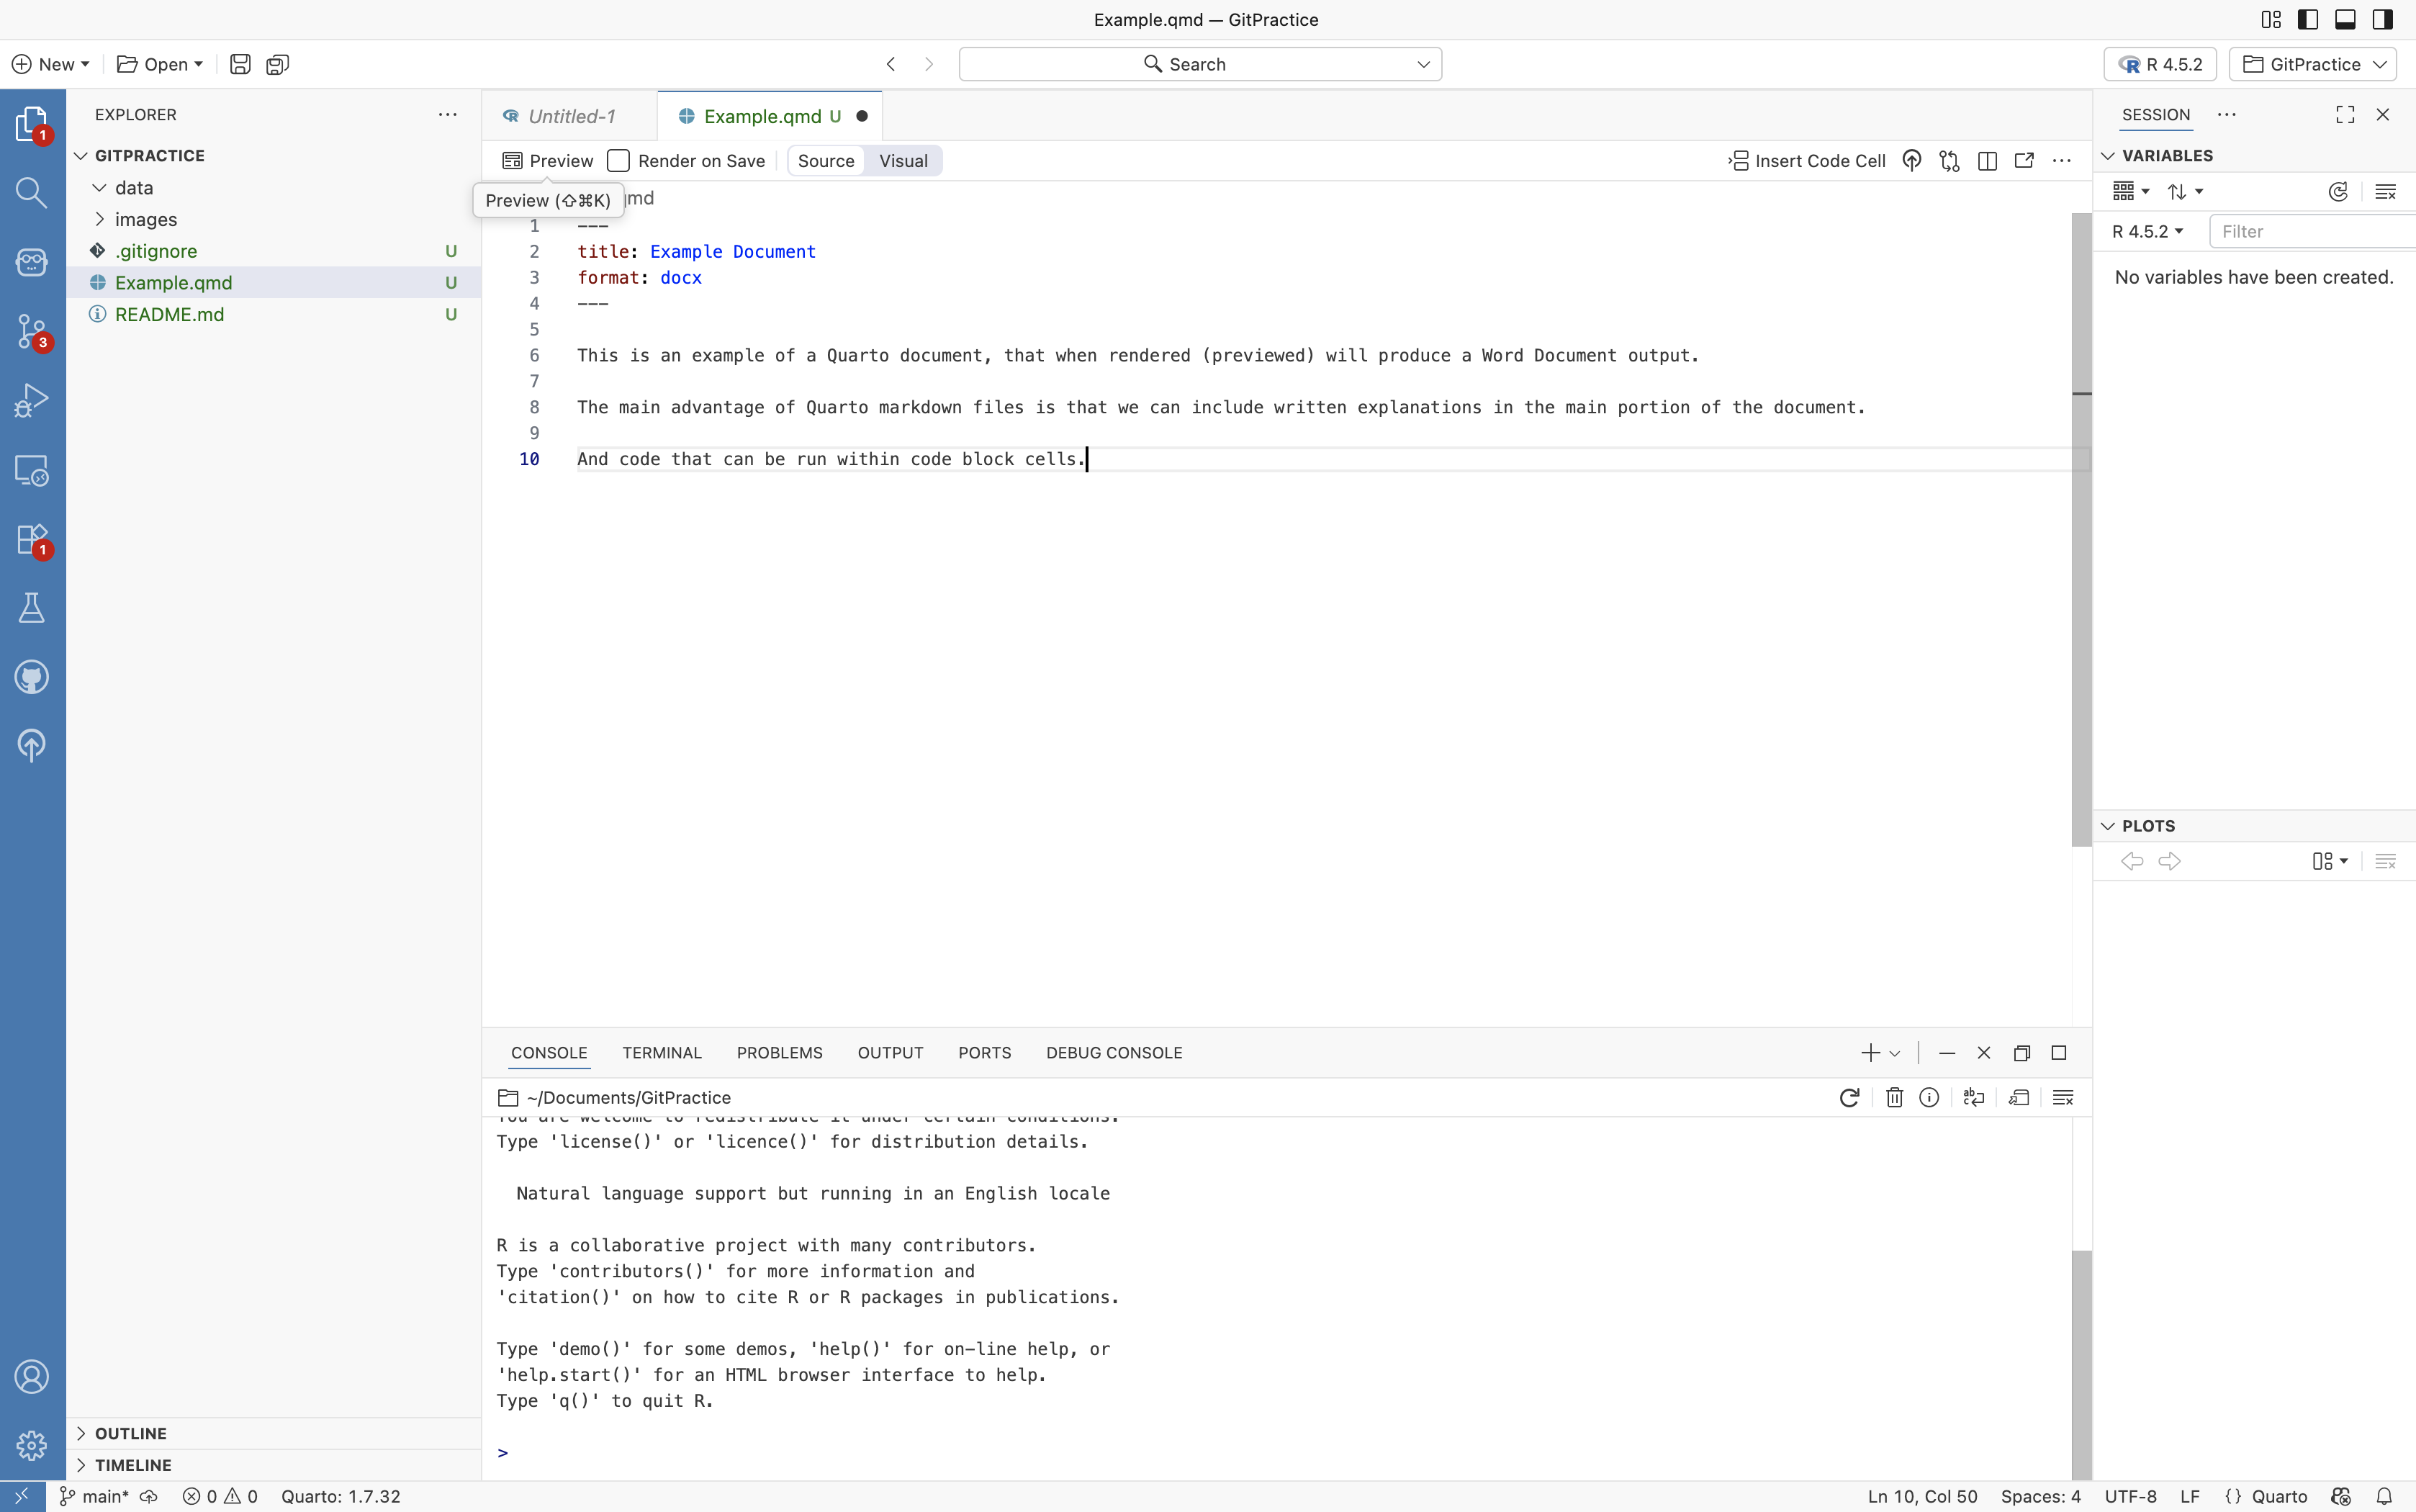Switch to the Untitled-1 editor tab
The width and height of the screenshot is (2416, 1512).
point(571,116)
